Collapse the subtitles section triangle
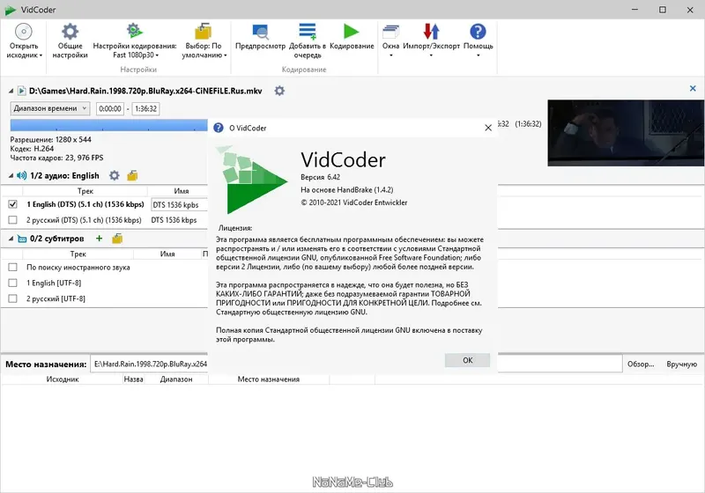 tap(11, 239)
